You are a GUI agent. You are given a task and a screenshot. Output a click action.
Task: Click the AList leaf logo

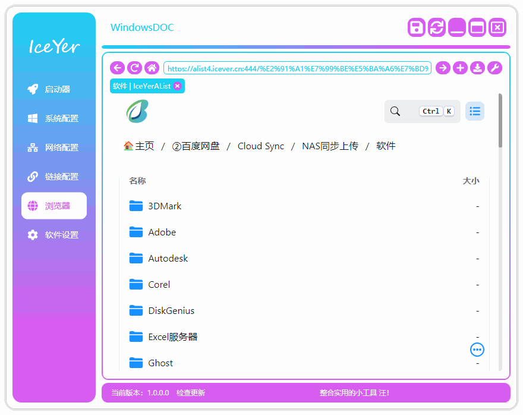137,111
